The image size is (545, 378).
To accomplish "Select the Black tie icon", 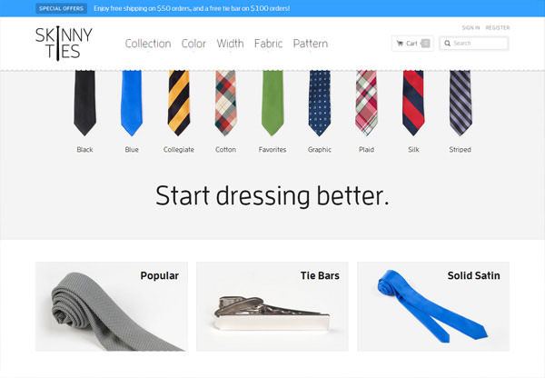I will click(84, 103).
